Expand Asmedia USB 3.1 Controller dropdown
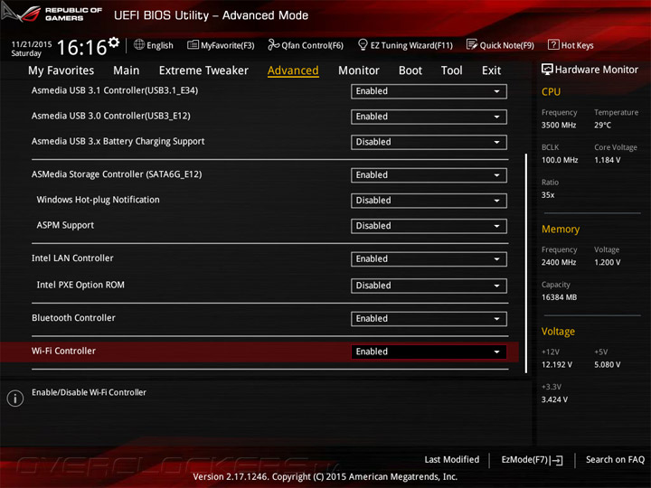The width and height of the screenshot is (651, 488). point(429,91)
